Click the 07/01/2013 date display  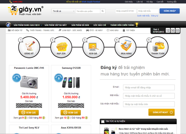point(158,32)
